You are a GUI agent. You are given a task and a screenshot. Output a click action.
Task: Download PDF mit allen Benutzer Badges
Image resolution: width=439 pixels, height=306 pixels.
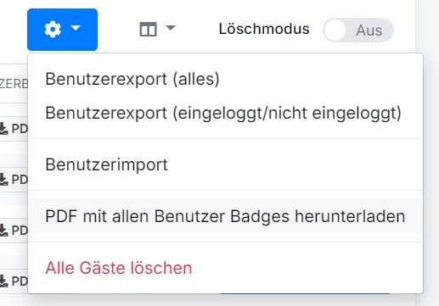point(225,216)
